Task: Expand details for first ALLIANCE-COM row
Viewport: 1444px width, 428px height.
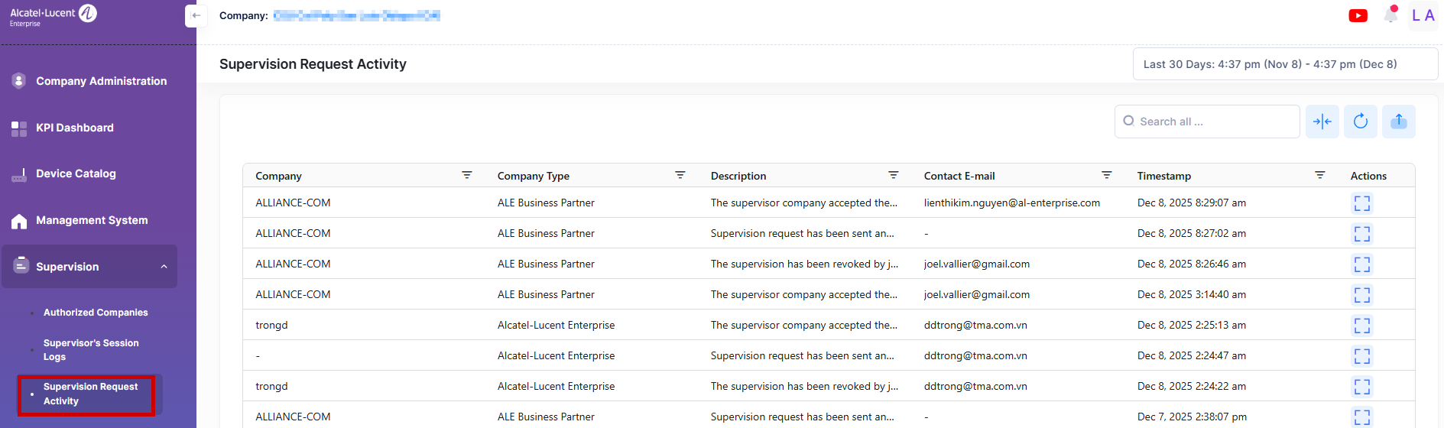Action: (1361, 203)
